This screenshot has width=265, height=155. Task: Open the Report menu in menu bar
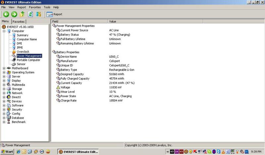[x=22, y=7]
